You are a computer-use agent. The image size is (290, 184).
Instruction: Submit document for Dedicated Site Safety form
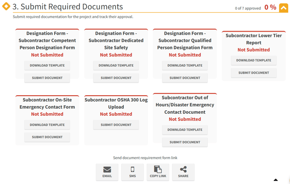(x=116, y=78)
